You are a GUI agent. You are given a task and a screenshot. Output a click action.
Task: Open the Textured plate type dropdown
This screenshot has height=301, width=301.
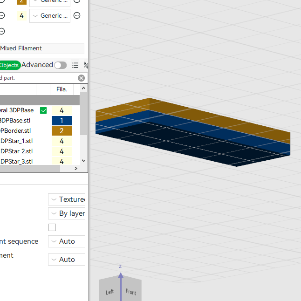click(x=67, y=199)
